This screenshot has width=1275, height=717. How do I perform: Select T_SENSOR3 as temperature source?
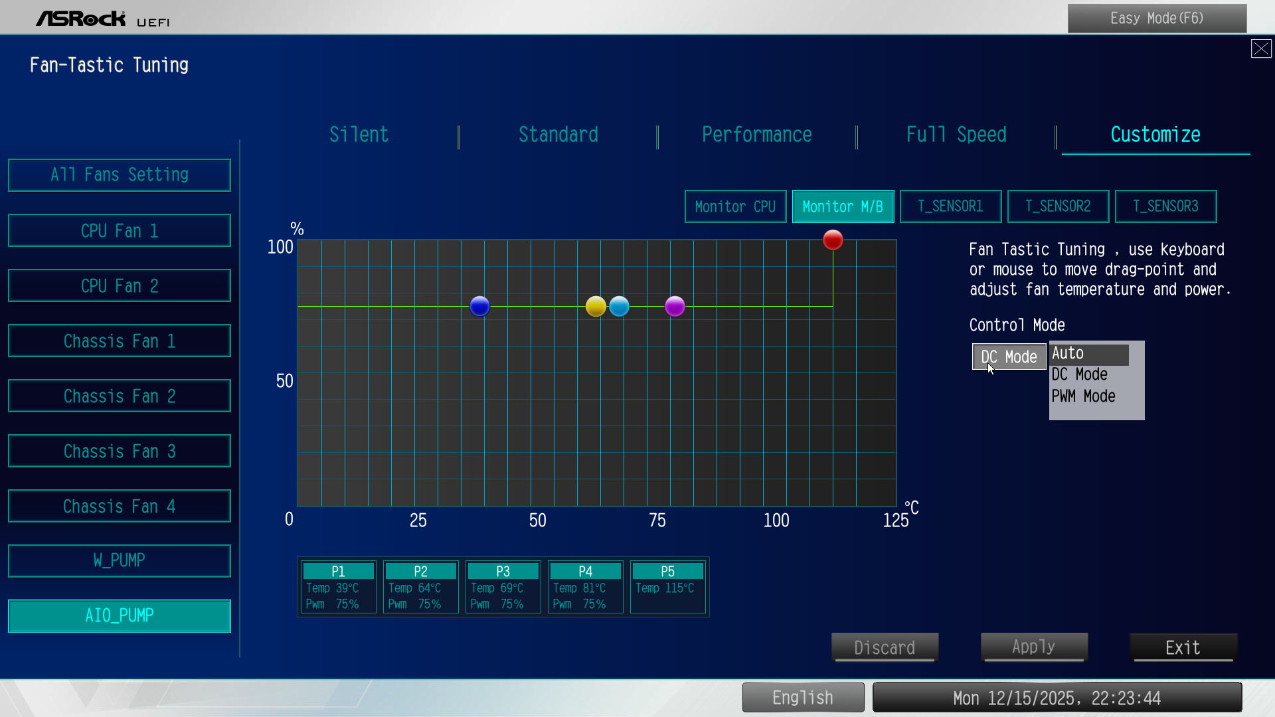pyautogui.click(x=1165, y=206)
